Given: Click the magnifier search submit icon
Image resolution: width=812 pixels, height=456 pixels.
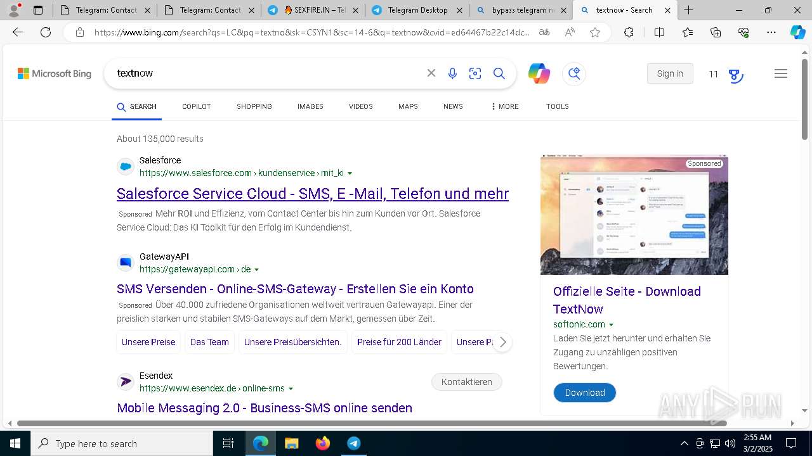Looking at the screenshot, I should 499,73.
